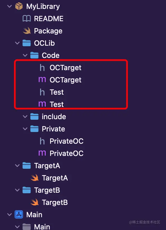Click the Main app icon
The height and width of the screenshot is (230, 166).
click(x=18, y=214)
